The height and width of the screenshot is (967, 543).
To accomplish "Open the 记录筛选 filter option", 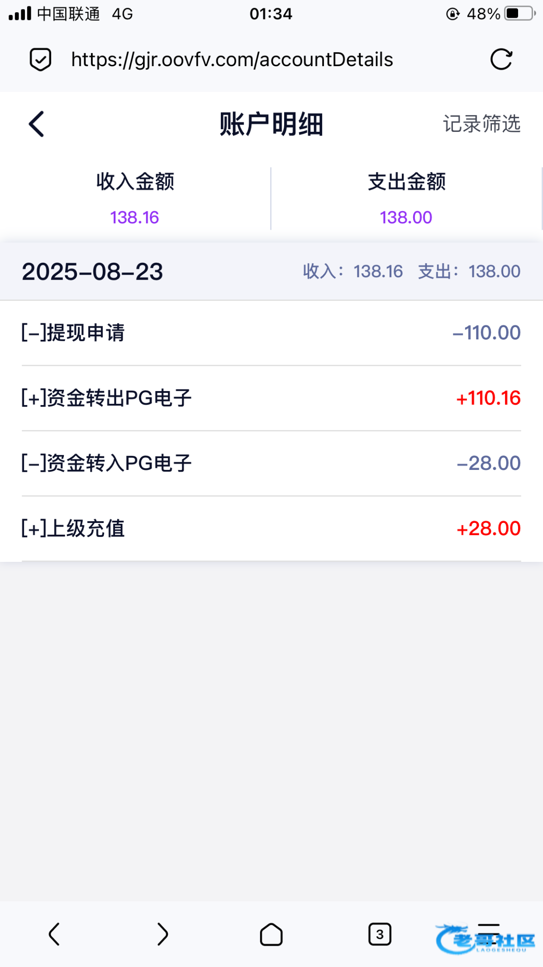I will point(481,124).
